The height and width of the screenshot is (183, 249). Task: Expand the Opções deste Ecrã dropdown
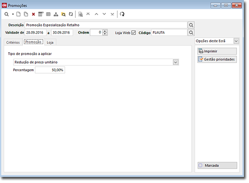236,41
